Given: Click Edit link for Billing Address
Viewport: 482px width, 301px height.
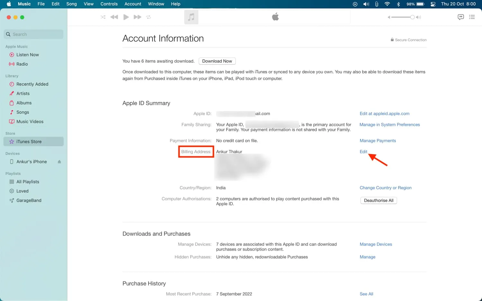Looking at the screenshot, I should coord(363,151).
